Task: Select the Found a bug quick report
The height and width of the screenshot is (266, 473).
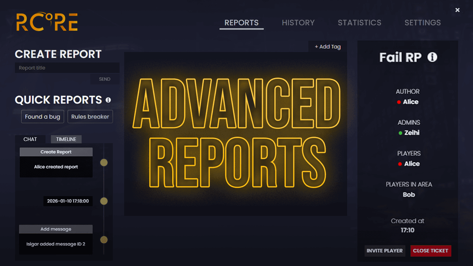Action: pyautogui.click(x=43, y=117)
